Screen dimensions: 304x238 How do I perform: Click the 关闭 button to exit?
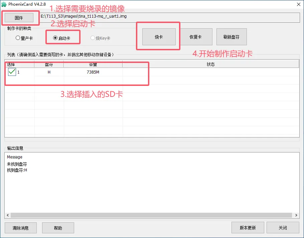click(x=283, y=228)
